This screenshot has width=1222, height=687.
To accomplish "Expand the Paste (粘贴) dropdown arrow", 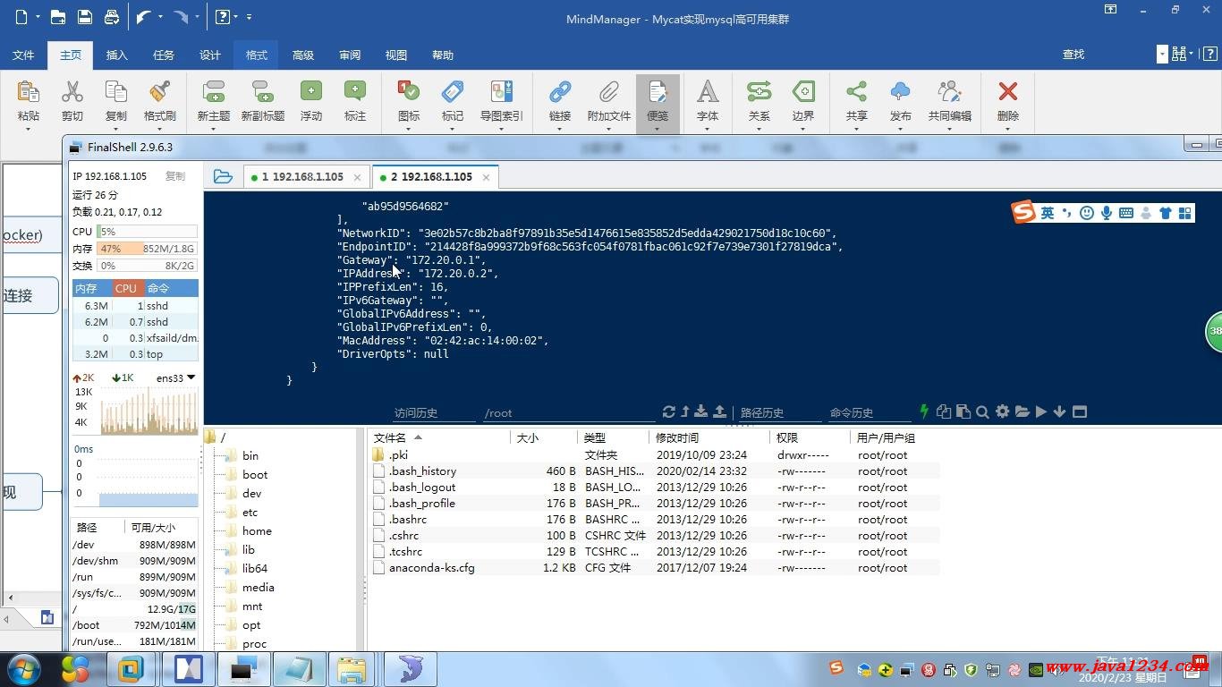I will coord(28,129).
